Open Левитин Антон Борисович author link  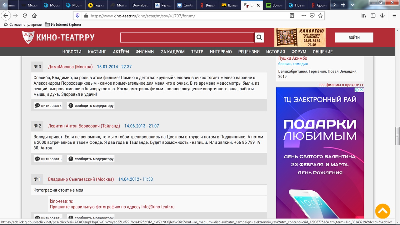(84, 126)
